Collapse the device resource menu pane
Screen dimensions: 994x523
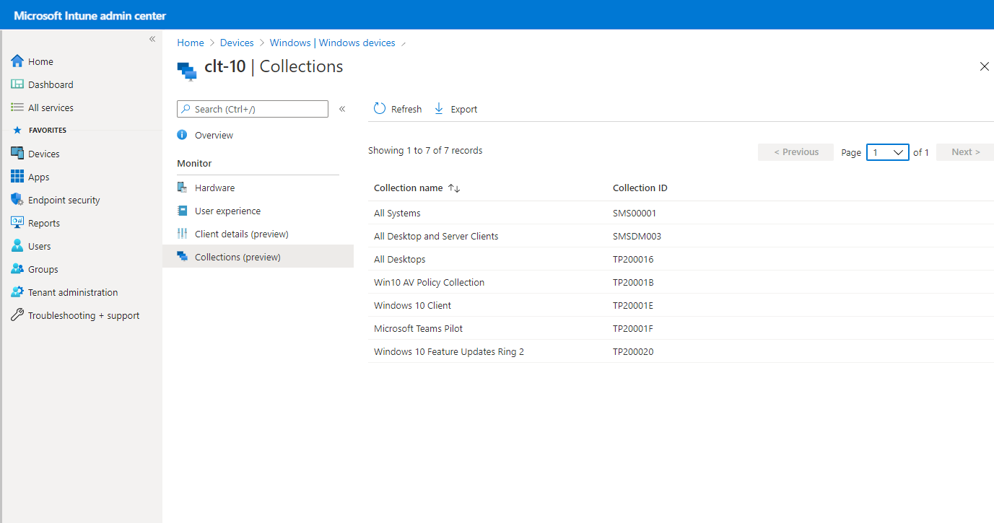coord(342,109)
